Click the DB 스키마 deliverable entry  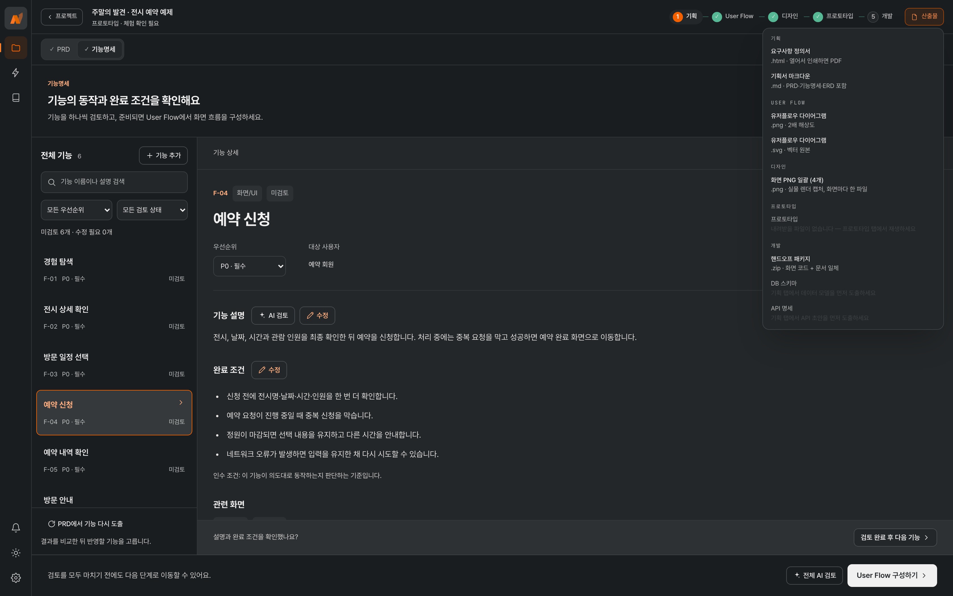pyautogui.click(x=853, y=288)
